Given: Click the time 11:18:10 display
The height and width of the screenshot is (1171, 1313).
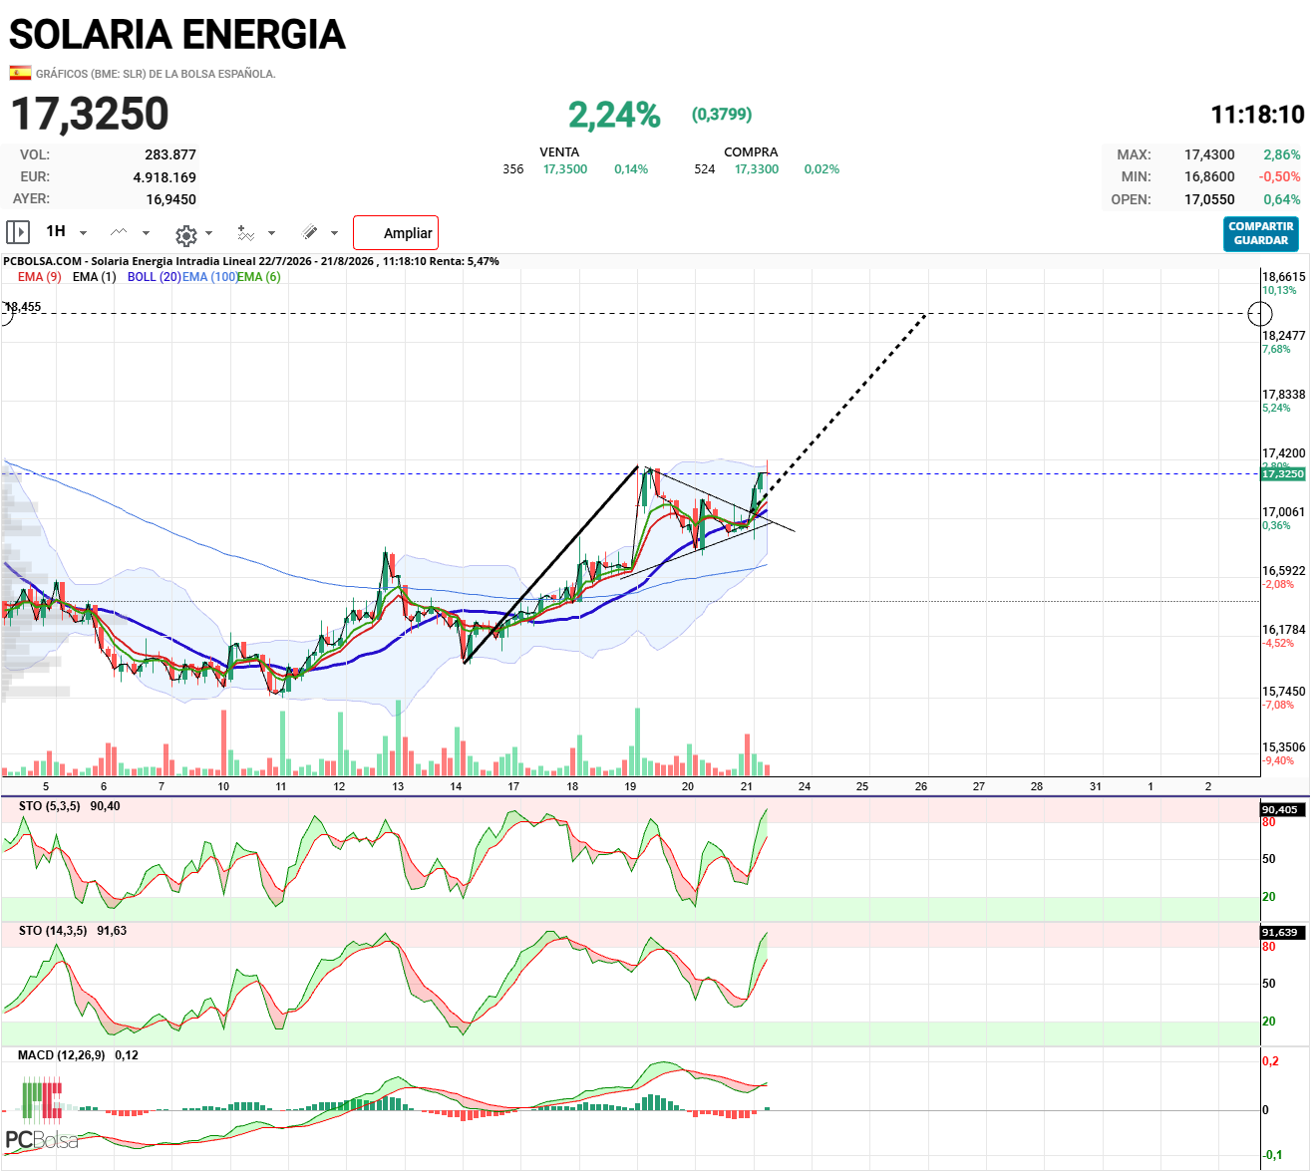Looking at the screenshot, I should (1257, 115).
